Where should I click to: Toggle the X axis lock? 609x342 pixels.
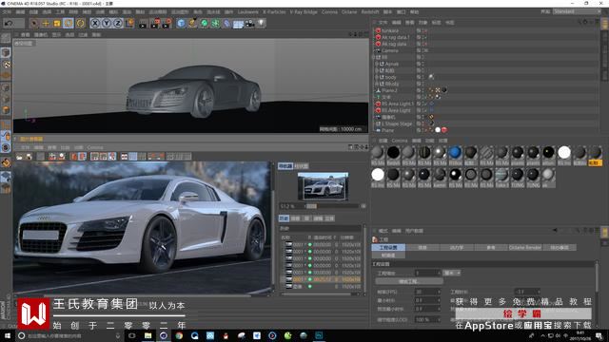point(95,24)
